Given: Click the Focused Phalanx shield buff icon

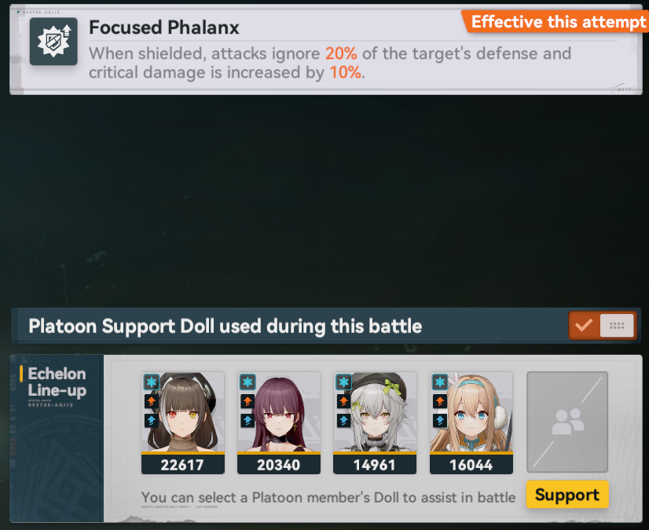Looking at the screenshot, I should tap(53, 42).
